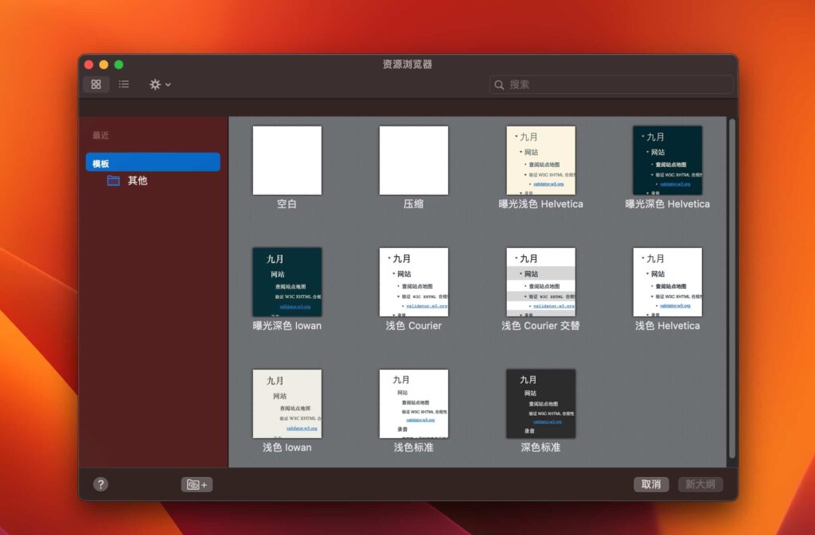
Task: Click the camera add-template icon
Action: (195, 483)
